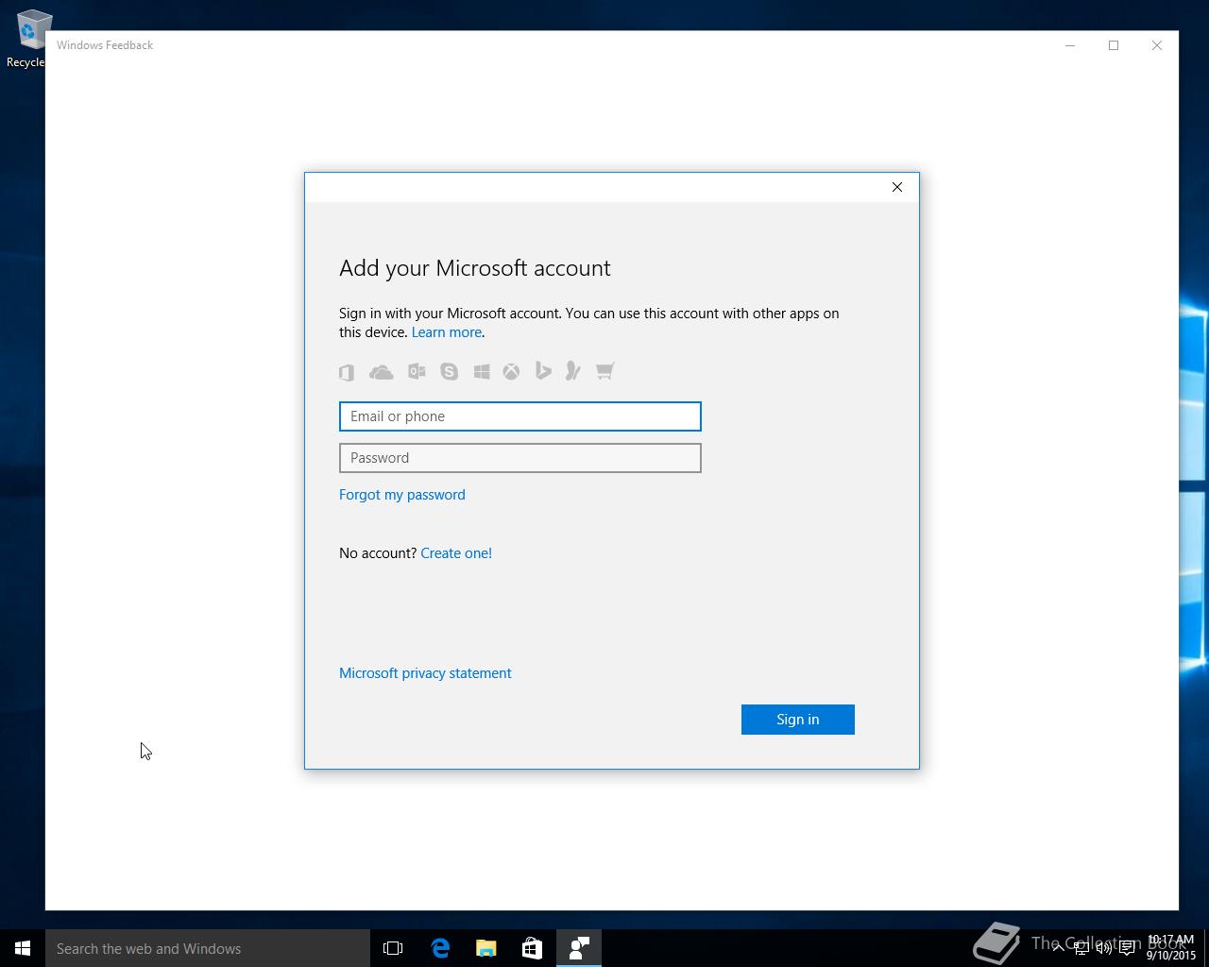Click the Skype service icon
The image size is (1209, 967).
point(450,371)
